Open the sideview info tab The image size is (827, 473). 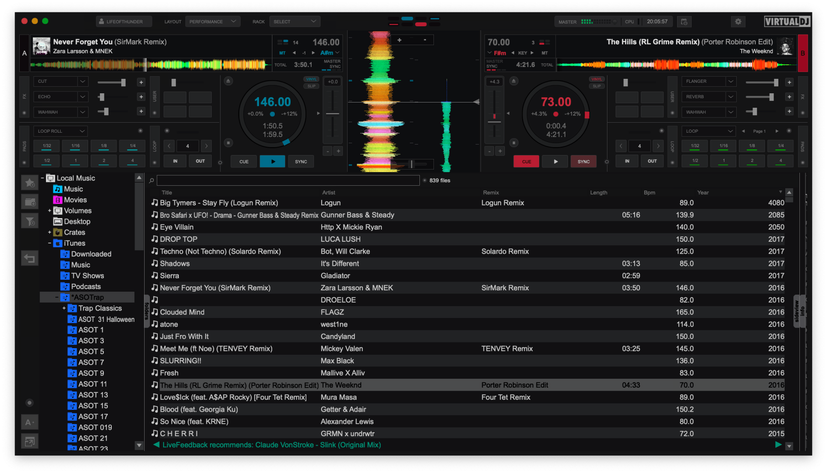[802, 311]
